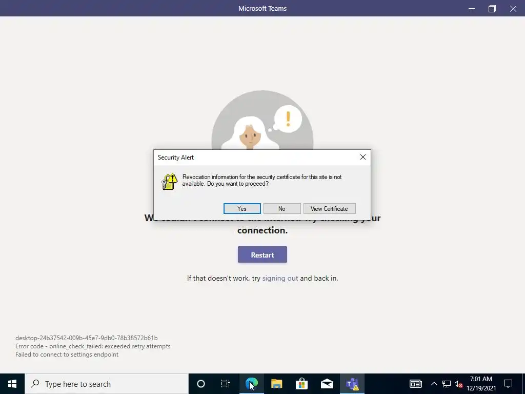Close the Security Alert dialog

362,157
